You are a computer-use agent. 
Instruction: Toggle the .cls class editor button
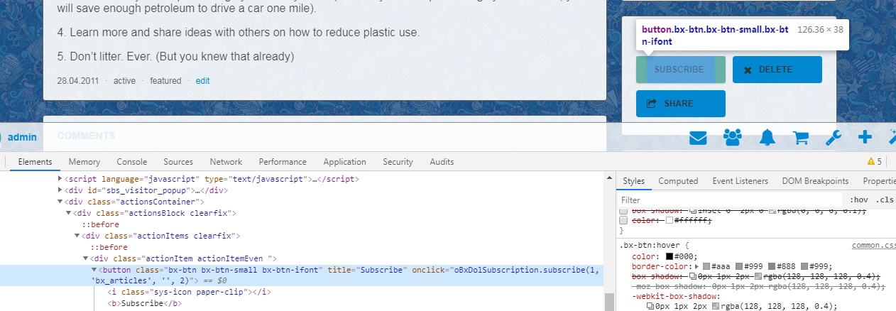pyautogui.click(x=884, y=200)
